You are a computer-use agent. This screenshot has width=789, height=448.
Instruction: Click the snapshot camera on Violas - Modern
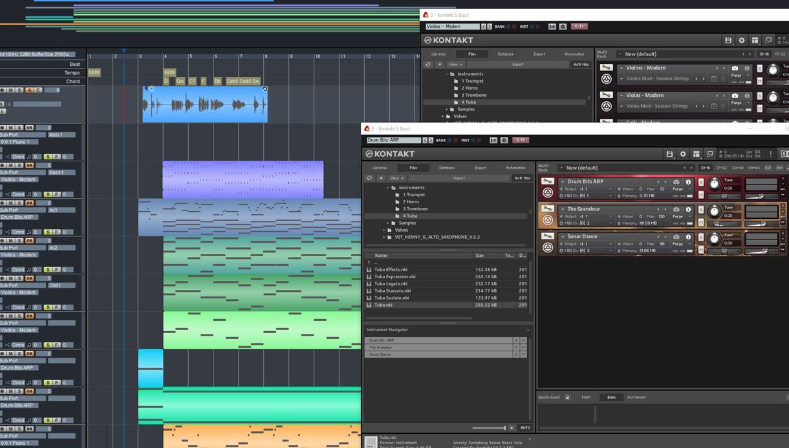735,96
